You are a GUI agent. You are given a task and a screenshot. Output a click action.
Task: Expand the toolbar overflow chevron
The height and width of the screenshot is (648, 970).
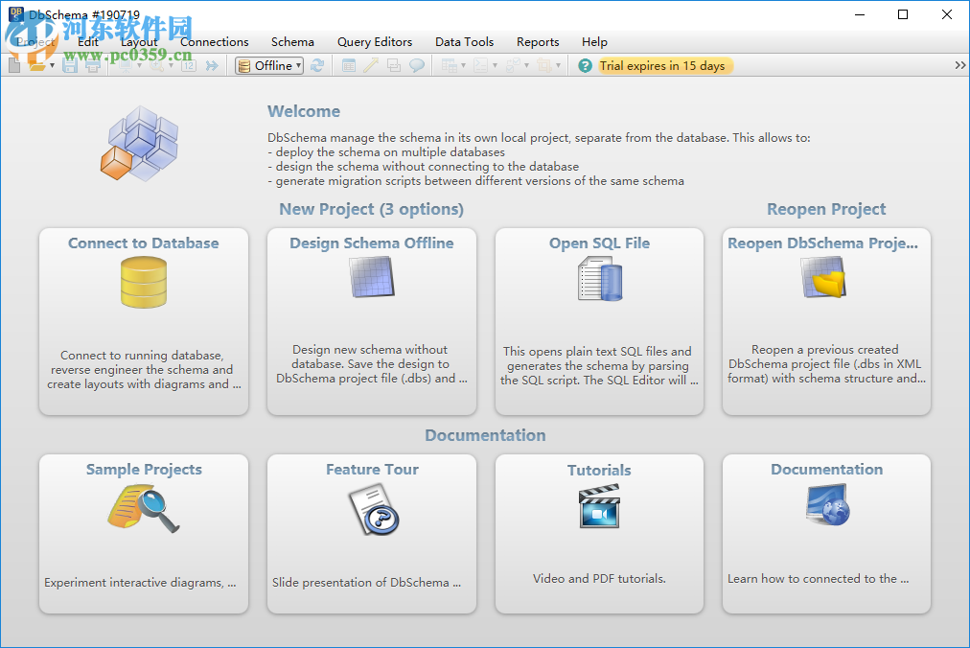click(960, 65)
